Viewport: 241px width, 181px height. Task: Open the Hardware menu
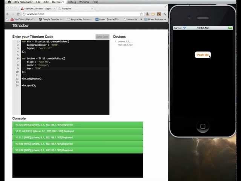58,2
